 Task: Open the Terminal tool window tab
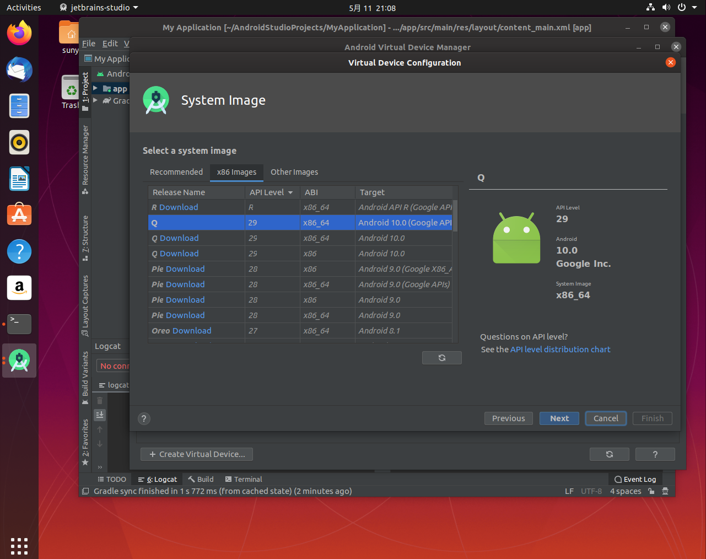coord(244,480)
